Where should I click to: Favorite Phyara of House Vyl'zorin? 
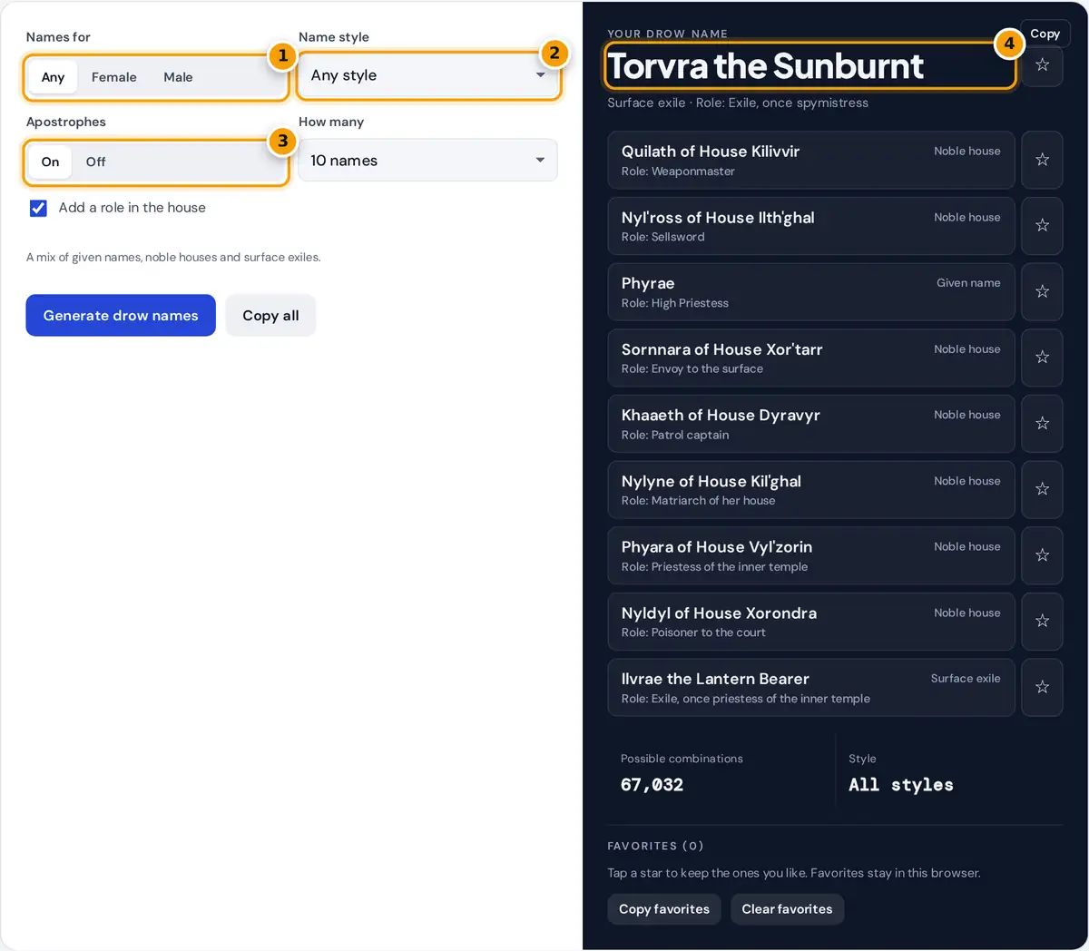pos(1042,555)
